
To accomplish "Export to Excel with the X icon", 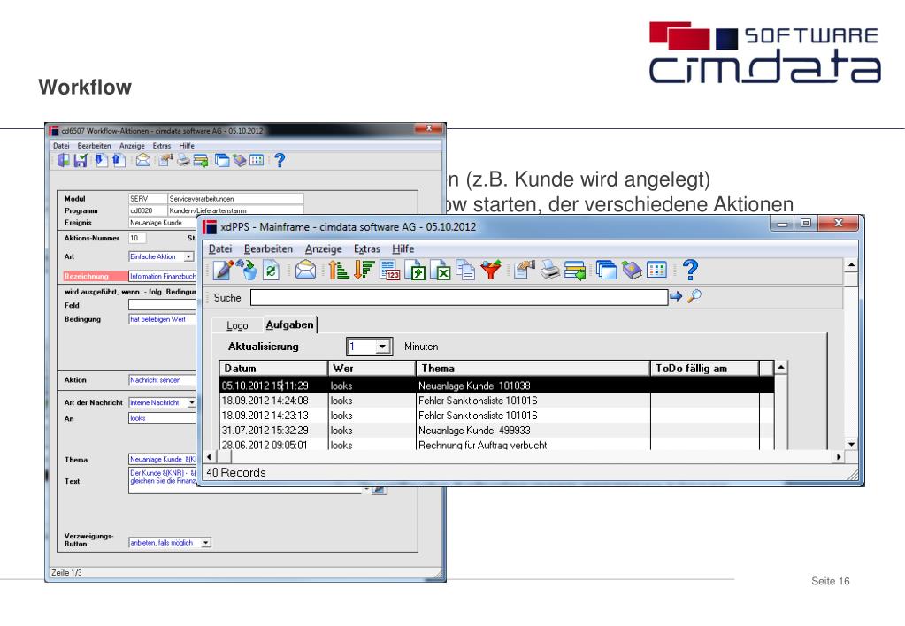I will click(x=441, y=270).
